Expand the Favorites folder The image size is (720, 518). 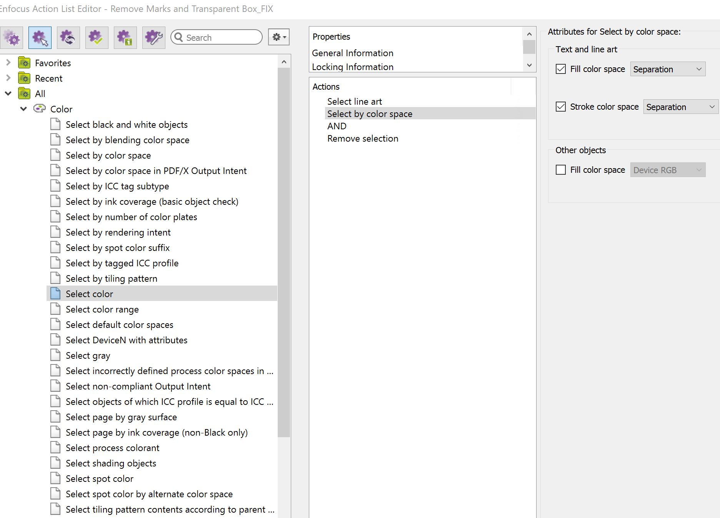8,62
